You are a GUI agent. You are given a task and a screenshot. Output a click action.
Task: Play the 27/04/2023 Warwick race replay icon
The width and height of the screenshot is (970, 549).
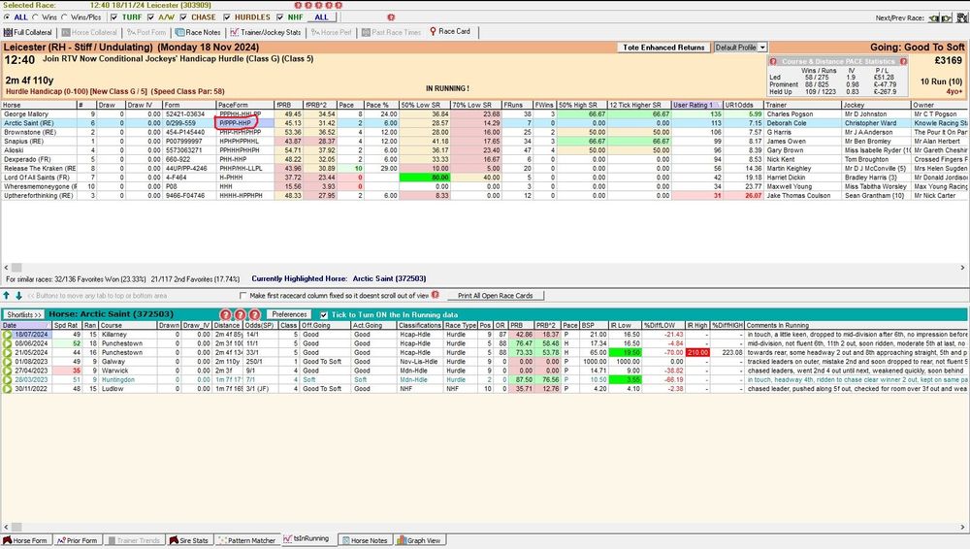[8, 371]
